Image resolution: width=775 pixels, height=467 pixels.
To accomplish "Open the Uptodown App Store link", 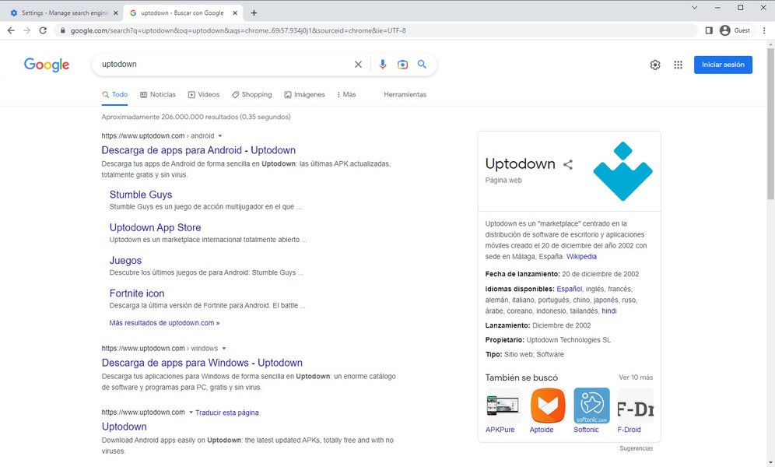I will coord(155,227).
